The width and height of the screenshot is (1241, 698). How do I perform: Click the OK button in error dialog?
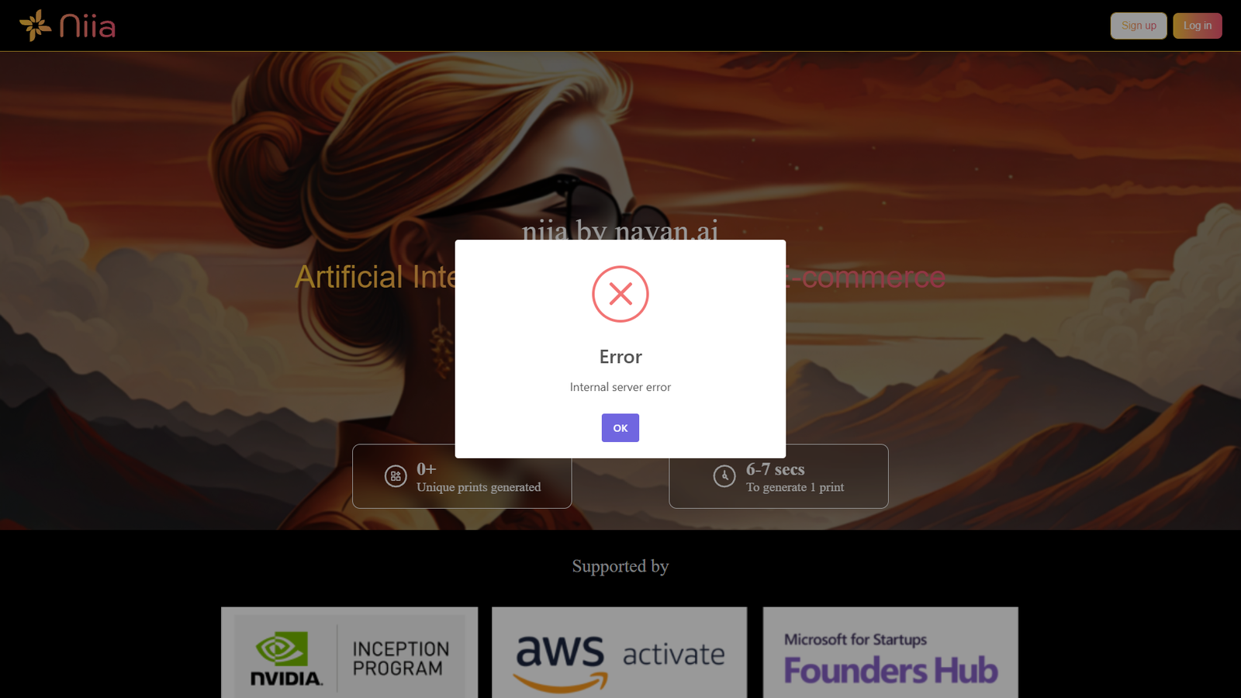pos(620,427)
